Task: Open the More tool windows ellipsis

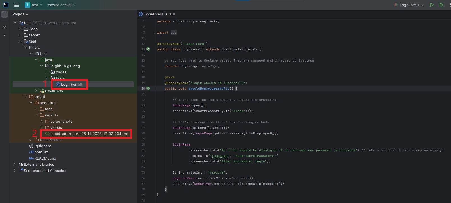Action: (x=4, y=35)
